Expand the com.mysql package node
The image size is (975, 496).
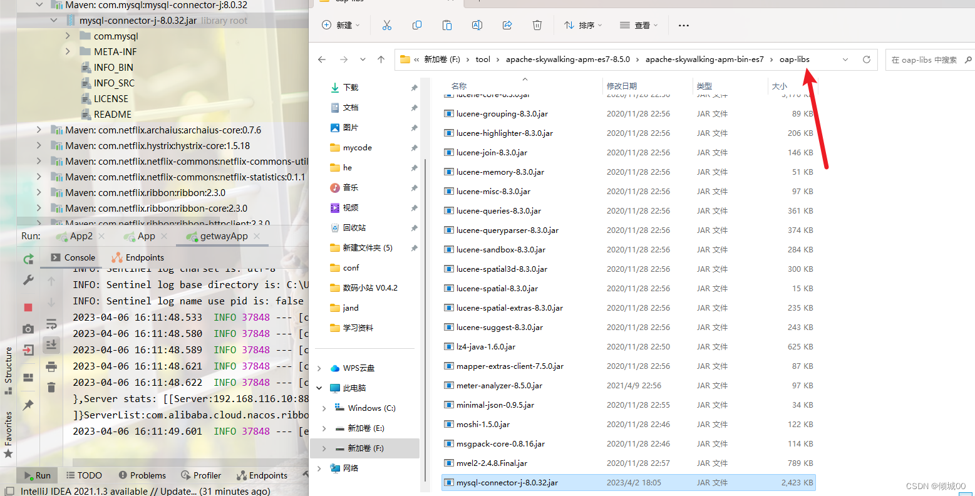tap(68, 36)
